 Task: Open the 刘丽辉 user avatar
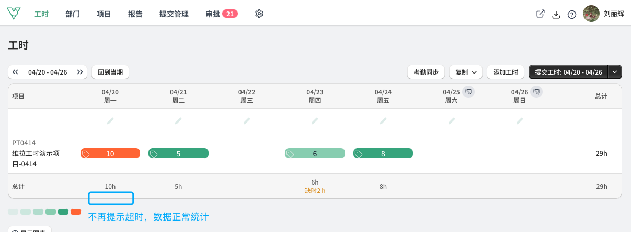pos(591,14)
